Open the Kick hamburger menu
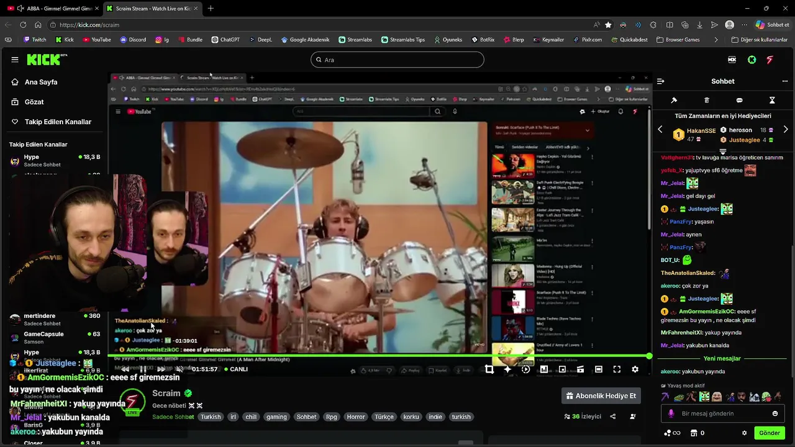The height and width of the screenshot is (447, 795). (x=15, y=60)
